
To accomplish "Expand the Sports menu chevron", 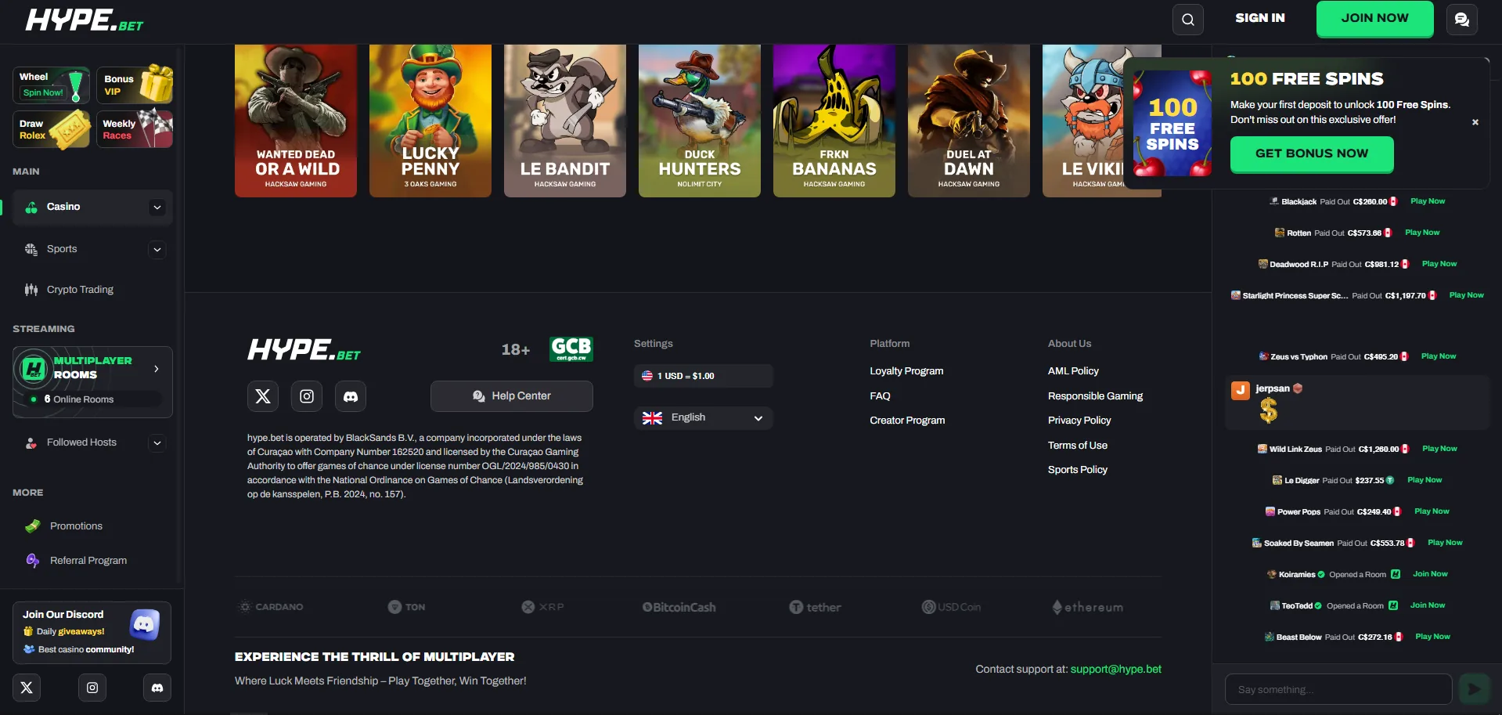I will coord(157,250).
